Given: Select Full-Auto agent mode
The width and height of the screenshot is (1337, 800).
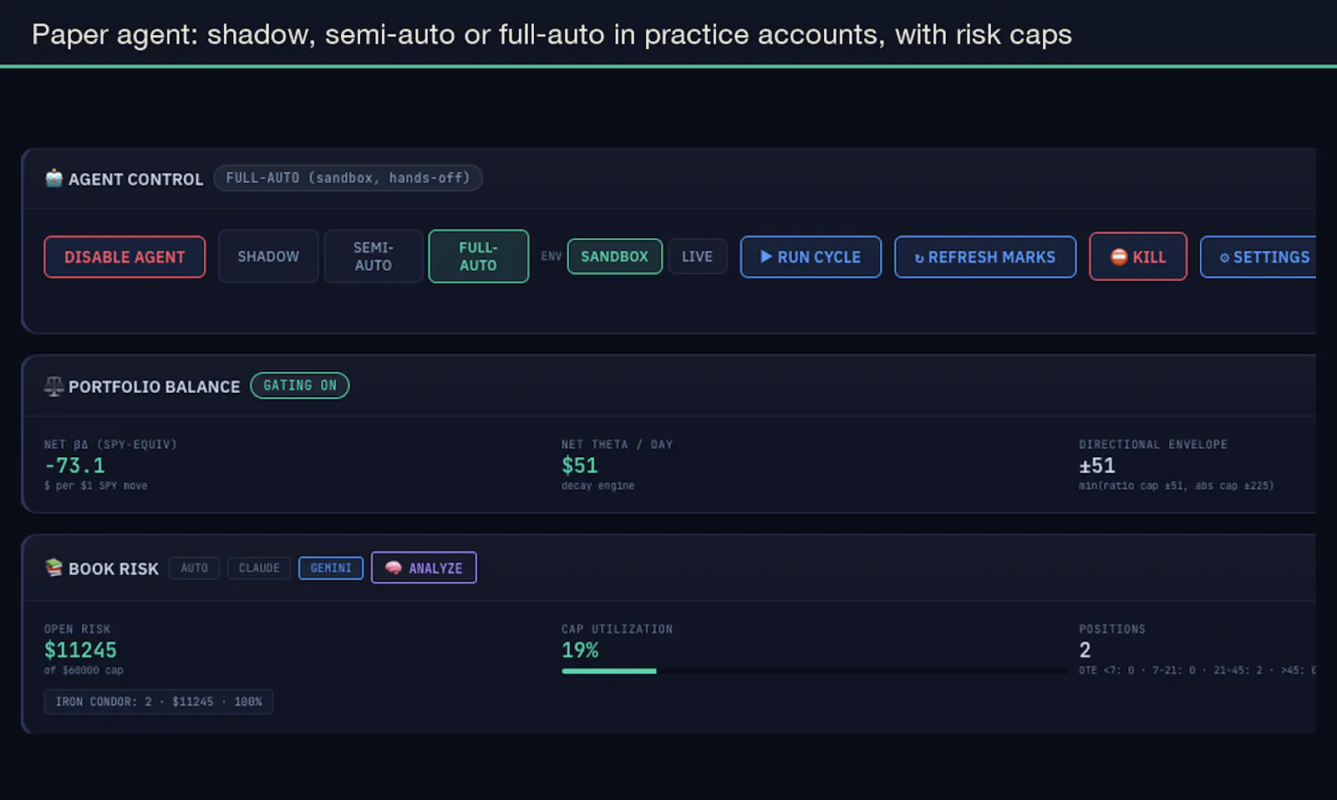Looking at the screenshot, I should [x=479, y=257].
